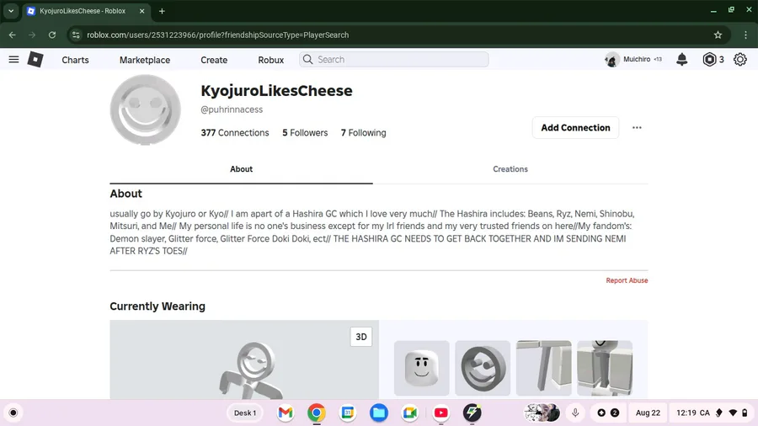Screen dimensions: 758x426
Task: Open Google Meet from the shelf
Action: 409,413
